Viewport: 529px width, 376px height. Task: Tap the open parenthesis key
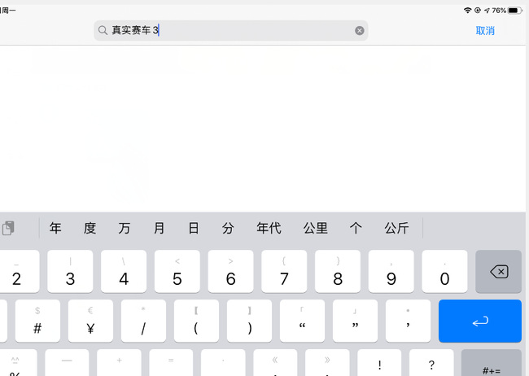pyautogui.click(x=196, y=321)
